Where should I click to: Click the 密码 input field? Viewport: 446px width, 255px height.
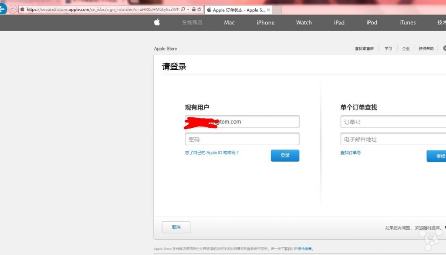click(242, 139)
